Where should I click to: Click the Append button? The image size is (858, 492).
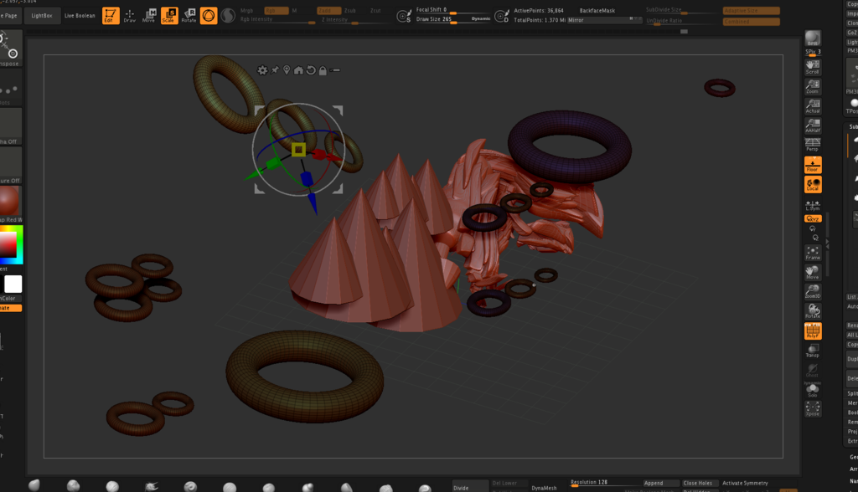pos(661,483)
